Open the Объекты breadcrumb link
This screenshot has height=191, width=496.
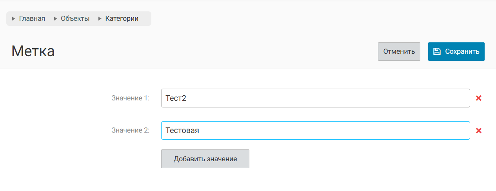click(75, 18)
